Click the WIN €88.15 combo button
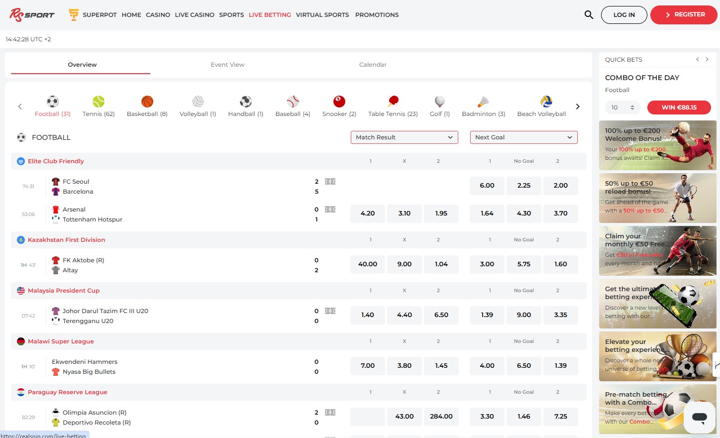The height and width of the screenshot is (438, 720). 679,108
